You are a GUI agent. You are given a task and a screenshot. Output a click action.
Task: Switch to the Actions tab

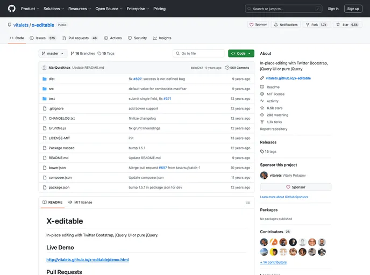[x=113, y=38]
